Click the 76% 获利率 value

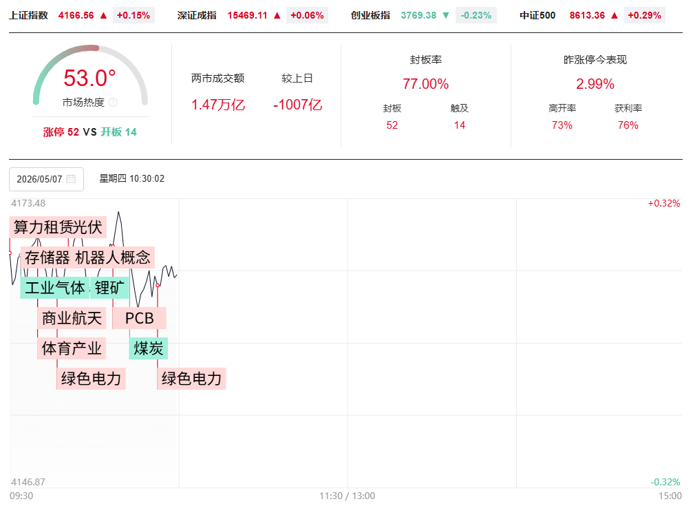pyautogui.click(x=628, y=125)
